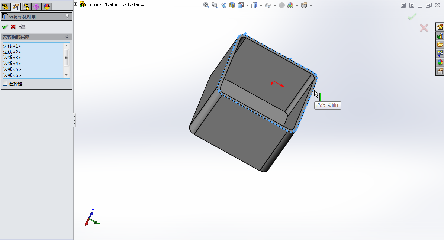The width and height of the screenshot is (444, 240).
Task: Click the confirmation corner green checkmark
Action: [x=412, y=17]
